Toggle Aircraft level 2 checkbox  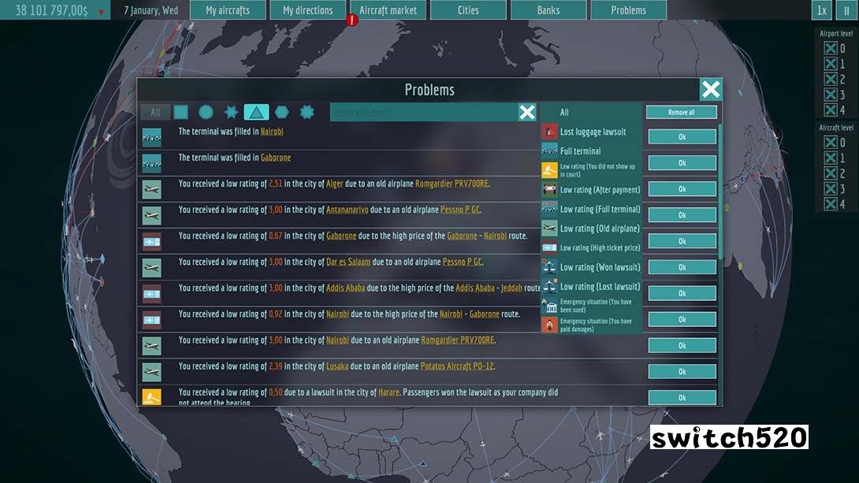coord(831,173)
